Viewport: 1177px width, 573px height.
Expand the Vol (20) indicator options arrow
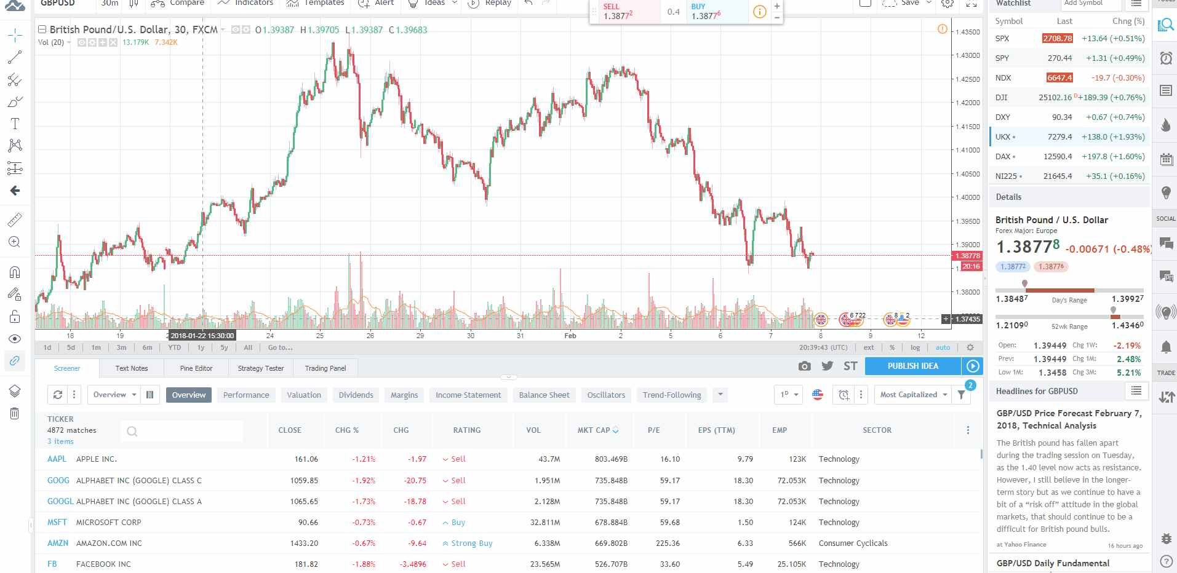69,42
